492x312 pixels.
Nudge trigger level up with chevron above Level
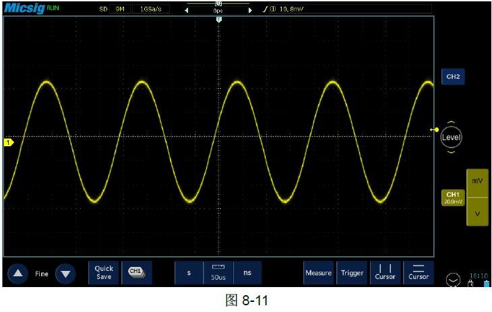[x=451, y=123]
